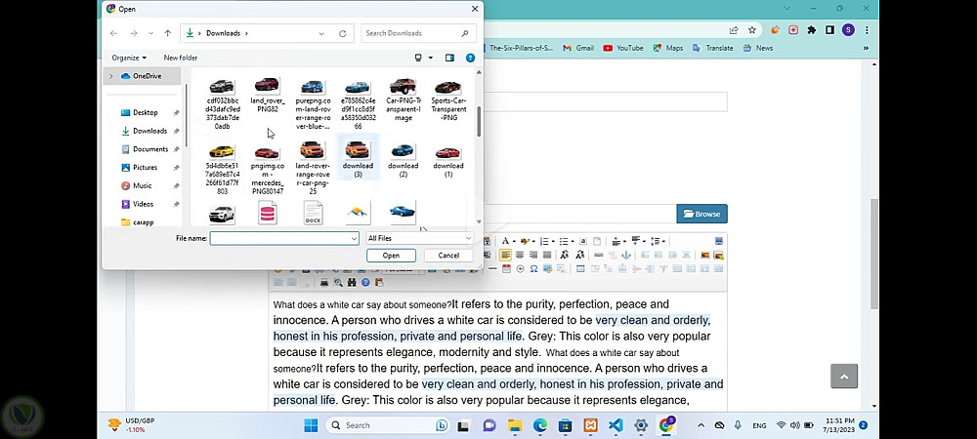Open recent locations dropdown arrow
Image resolution: width=977 pixels, height=439 pixels.
click(x=150, y=33)
